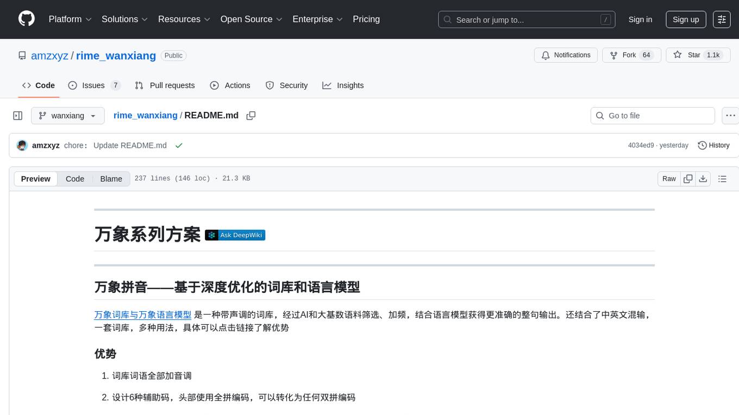Expand the Open Source menu
Viewport: 739px width, 415px height.
pyautogui.click(x=252, y=19)
